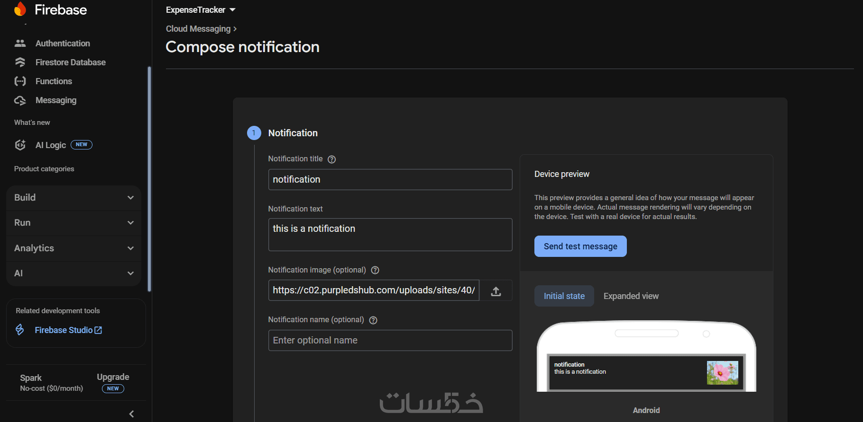The height and width of the screenshot is (422, 863).
Task: Click the Notification name optional input field
Action: point(390,341)
